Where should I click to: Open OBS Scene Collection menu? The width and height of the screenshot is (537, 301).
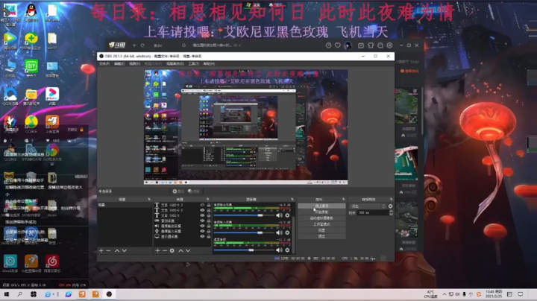[x=175, y=64]
